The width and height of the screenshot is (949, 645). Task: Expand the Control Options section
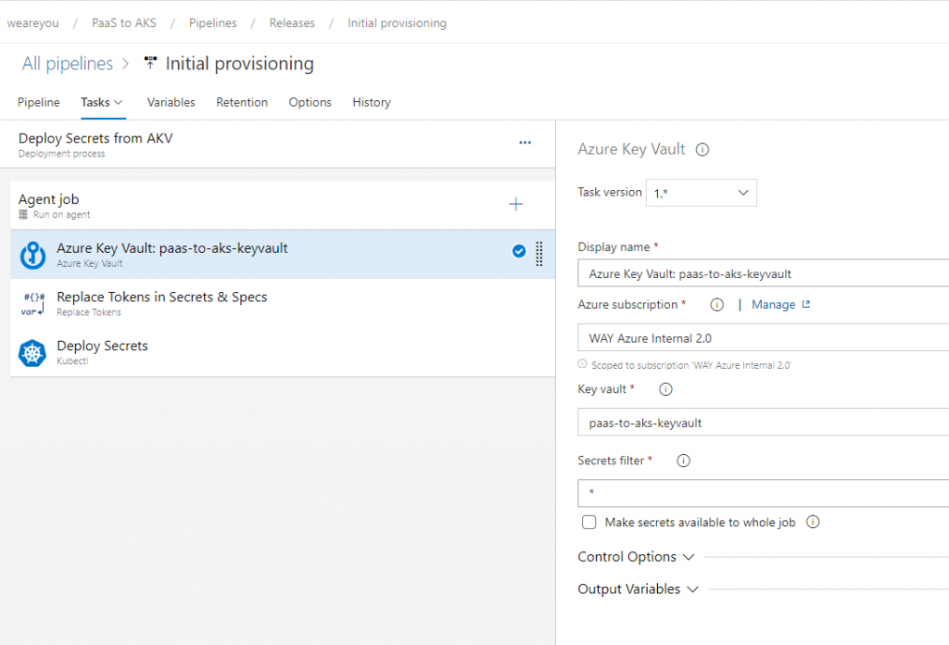[x=636, y=557]
